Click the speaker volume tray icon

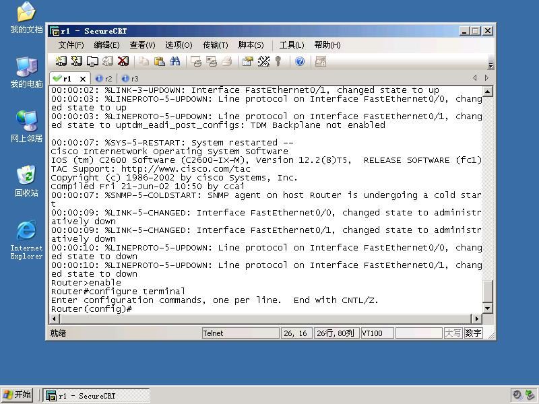pyautogui.click(x=517, y=395)
